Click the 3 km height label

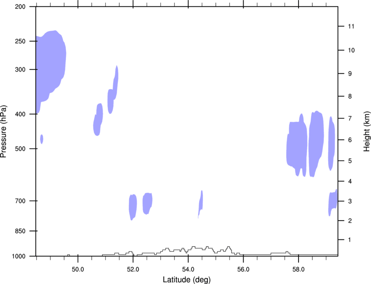pos(350,201)
